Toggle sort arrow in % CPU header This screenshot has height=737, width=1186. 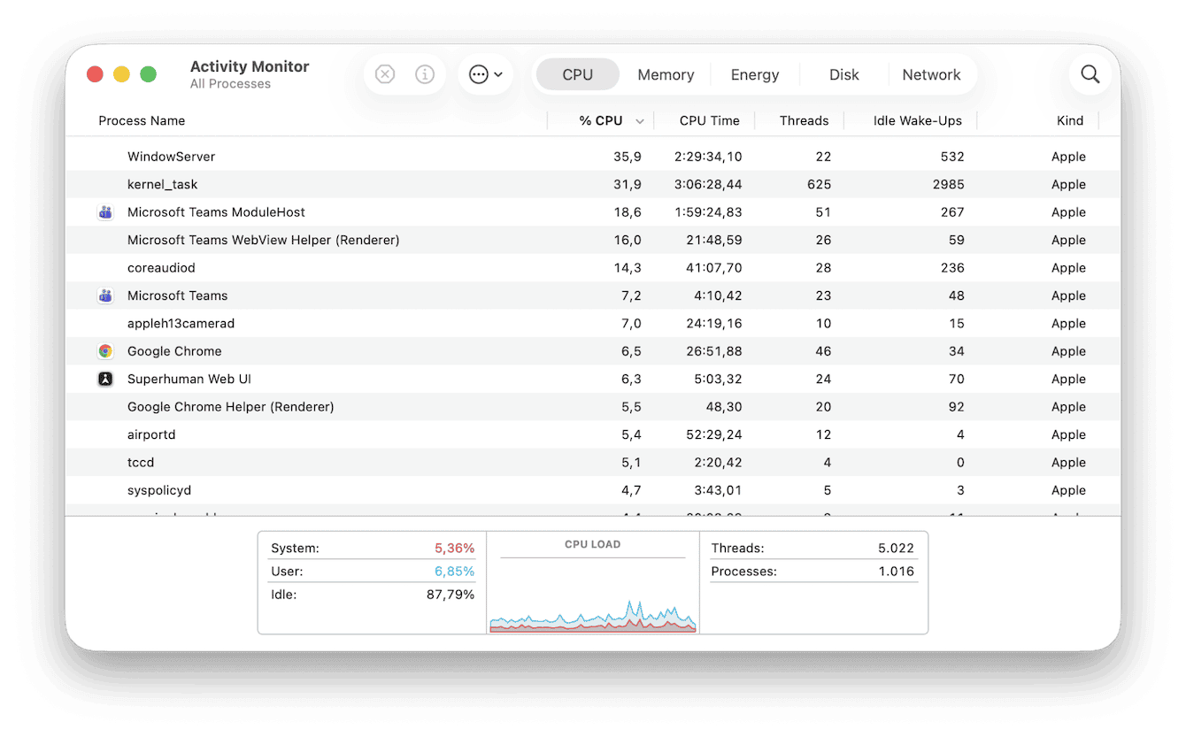click(x=639, y=121)
